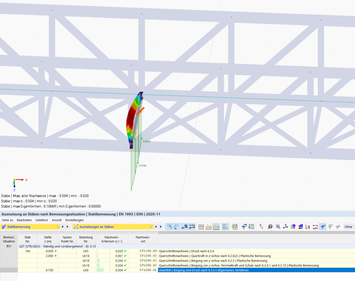Open the Gehe zu menu
The height and width of the screenshot is (281, 355).
7,220
